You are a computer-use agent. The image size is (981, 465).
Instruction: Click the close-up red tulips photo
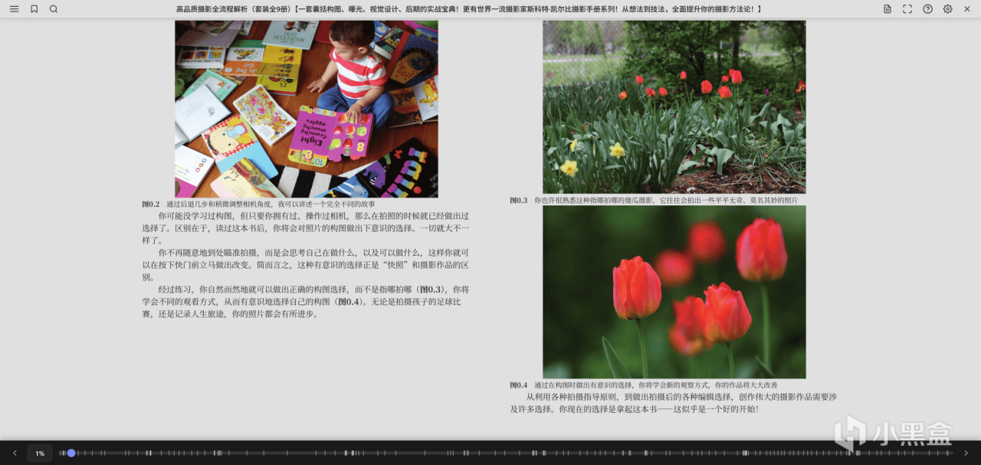click(x=674, y=292)
